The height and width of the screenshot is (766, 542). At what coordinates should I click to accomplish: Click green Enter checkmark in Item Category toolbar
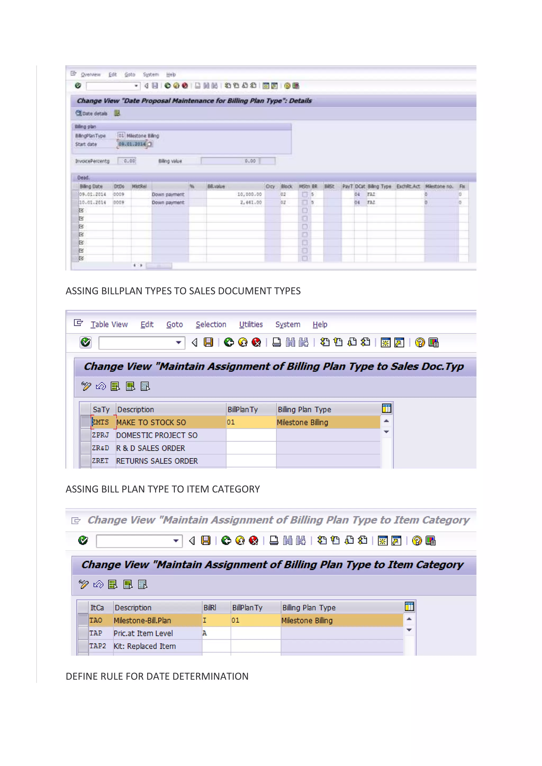83,540
